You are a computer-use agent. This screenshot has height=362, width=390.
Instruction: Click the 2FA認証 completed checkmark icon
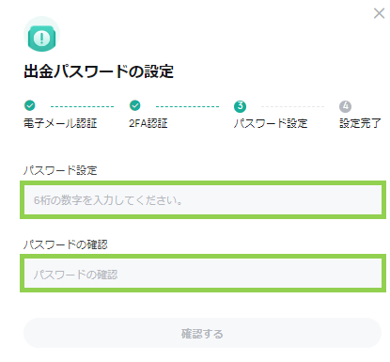point(135,105)
